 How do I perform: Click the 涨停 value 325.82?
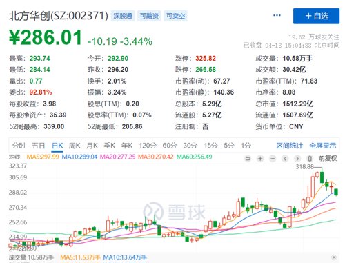pos(206,59)
